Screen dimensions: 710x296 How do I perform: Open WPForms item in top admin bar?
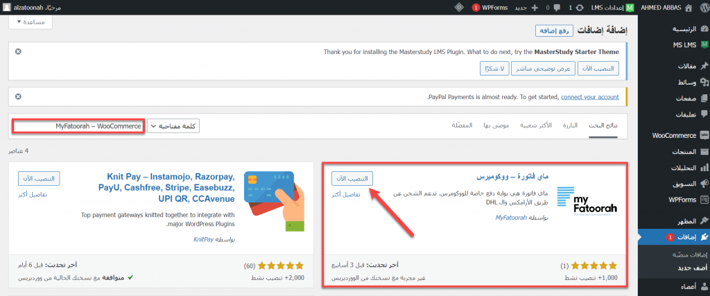490,7
